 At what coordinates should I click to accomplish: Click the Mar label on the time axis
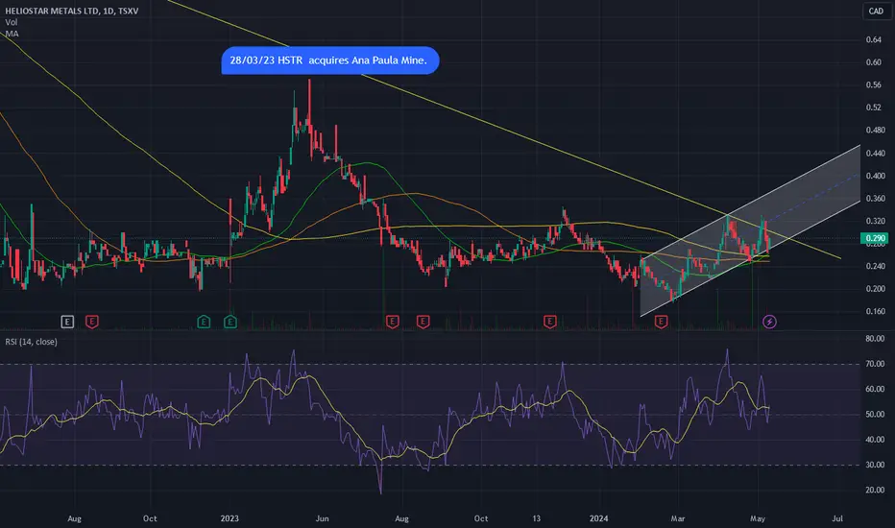coord(678,518)
